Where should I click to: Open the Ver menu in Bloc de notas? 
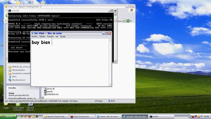pos(57,37)
